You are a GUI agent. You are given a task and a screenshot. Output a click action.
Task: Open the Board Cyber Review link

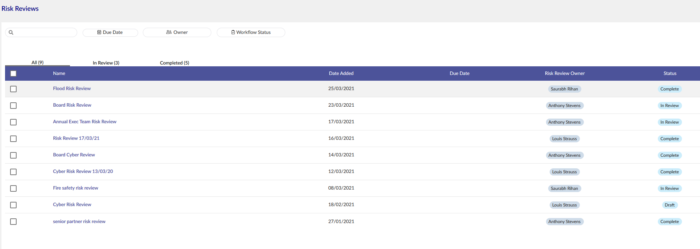pos(74,155)
